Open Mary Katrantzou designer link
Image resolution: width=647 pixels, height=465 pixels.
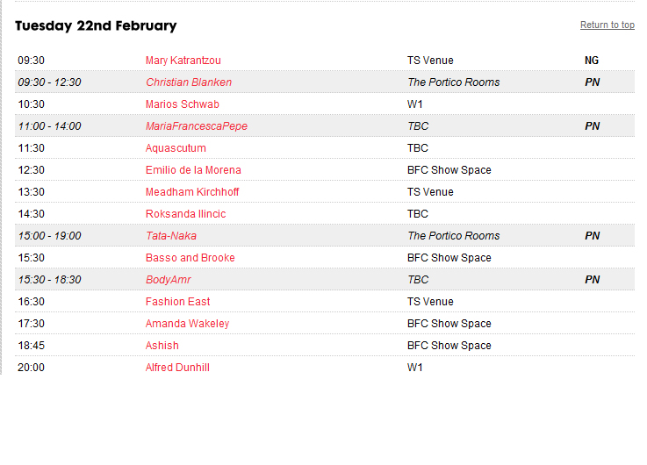[183, 61]
